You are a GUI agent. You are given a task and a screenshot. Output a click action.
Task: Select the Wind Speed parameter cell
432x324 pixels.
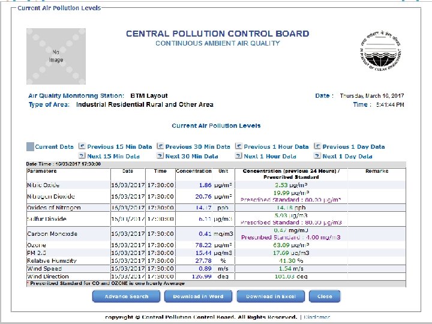pos(68,269)
